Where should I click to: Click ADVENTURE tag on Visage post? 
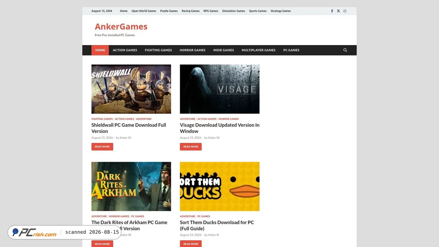point(188,119)
